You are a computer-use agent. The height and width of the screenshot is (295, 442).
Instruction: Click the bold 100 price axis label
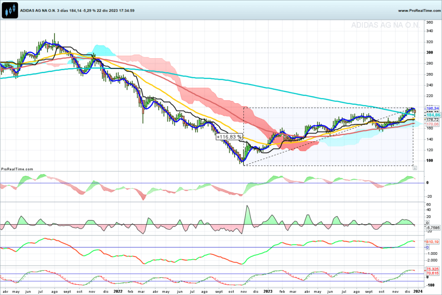click(x=429, y=161)
